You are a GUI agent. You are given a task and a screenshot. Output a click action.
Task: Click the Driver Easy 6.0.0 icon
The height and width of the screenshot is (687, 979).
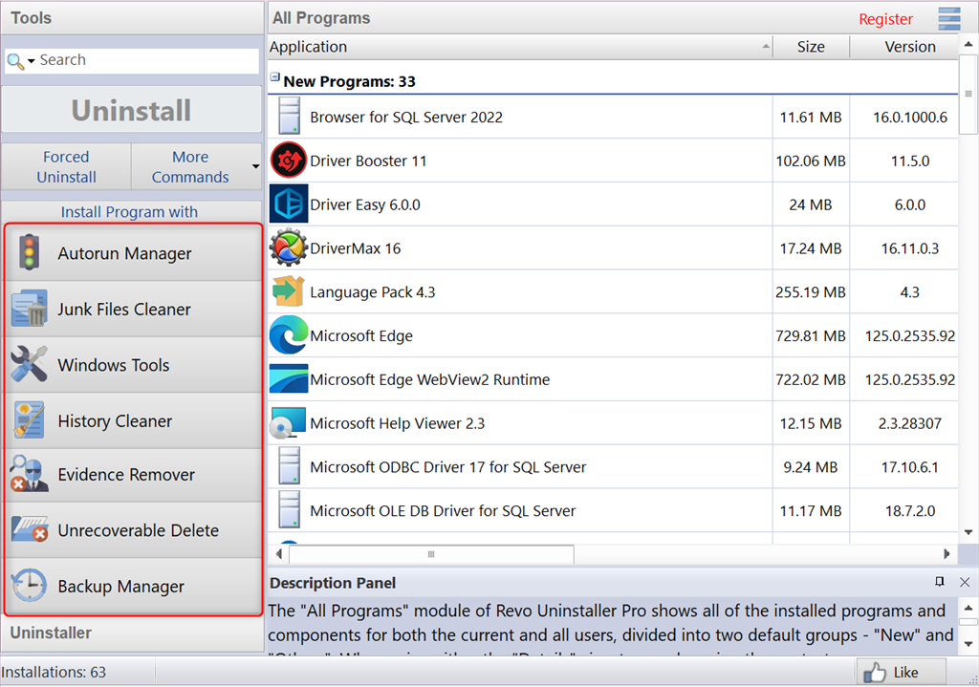pyautogui.click(x=289, y=204)
